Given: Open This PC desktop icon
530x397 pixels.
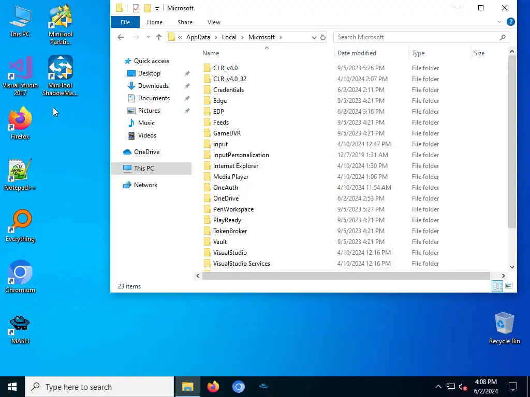Looking at the screenshot, I should [x=20, y=21].
